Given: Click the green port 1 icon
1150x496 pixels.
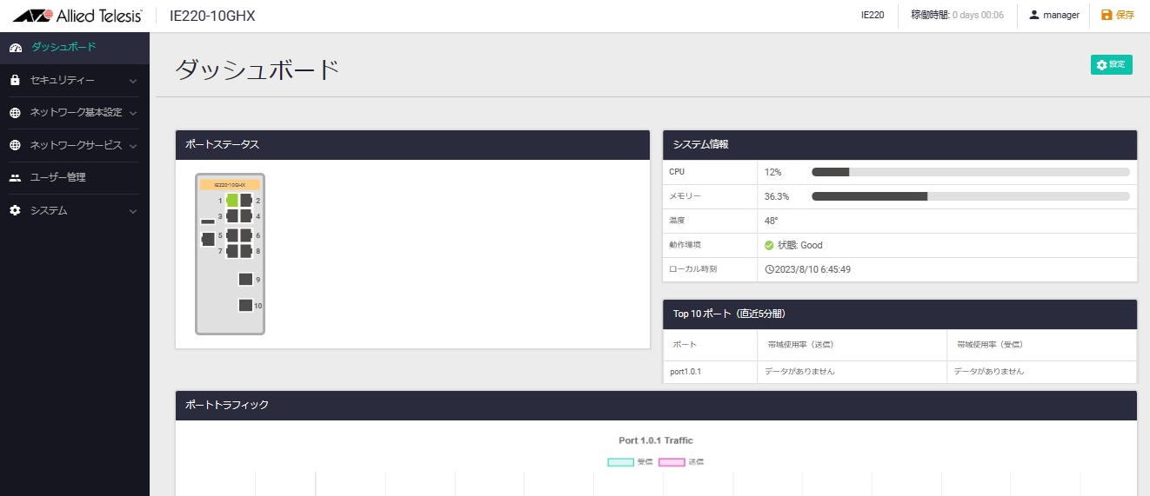Looking at the screenshot, I should point(232,201).
